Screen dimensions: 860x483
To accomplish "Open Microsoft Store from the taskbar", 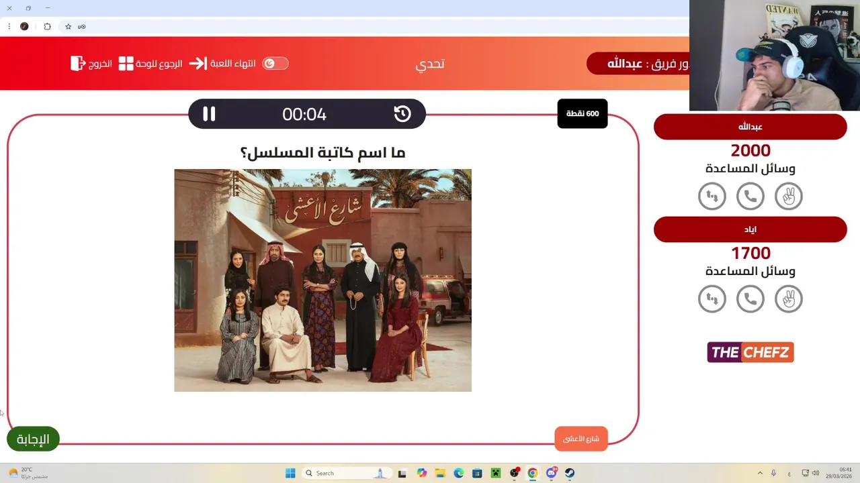I will pyautogui.click(x=477, y=473).
